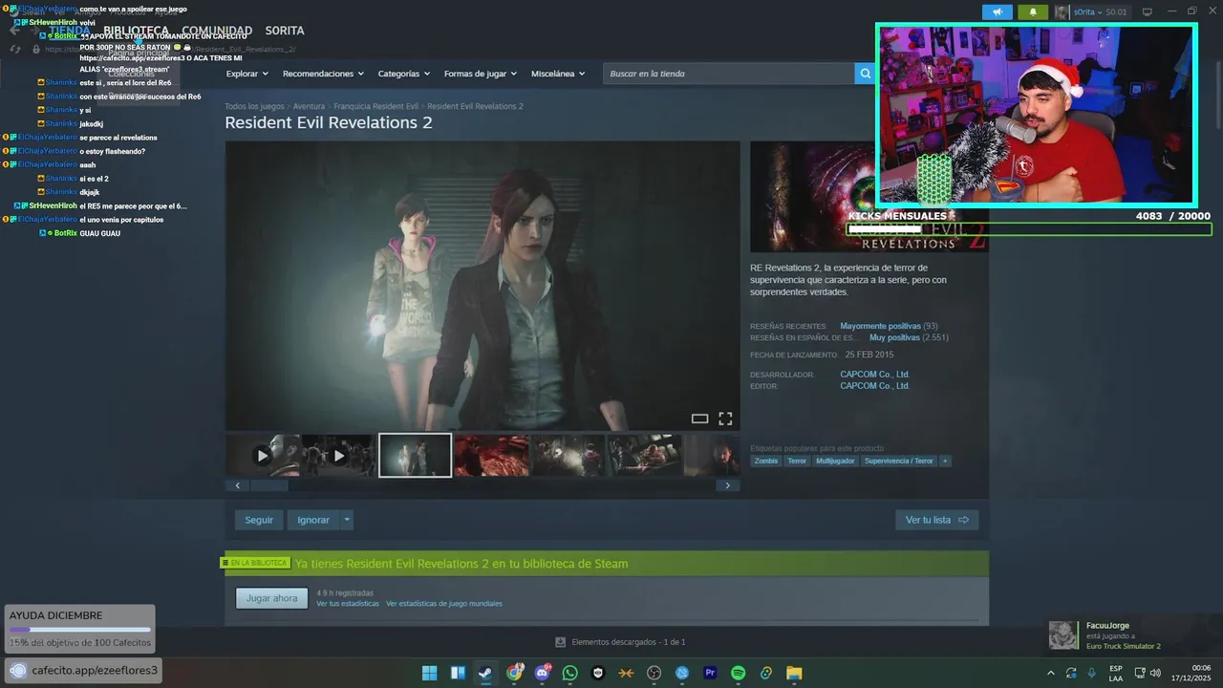Viewport: 1223px width, 688px height.
Task: Open the Mayormente positivas recent reviews link
Action: click(881, 327)
